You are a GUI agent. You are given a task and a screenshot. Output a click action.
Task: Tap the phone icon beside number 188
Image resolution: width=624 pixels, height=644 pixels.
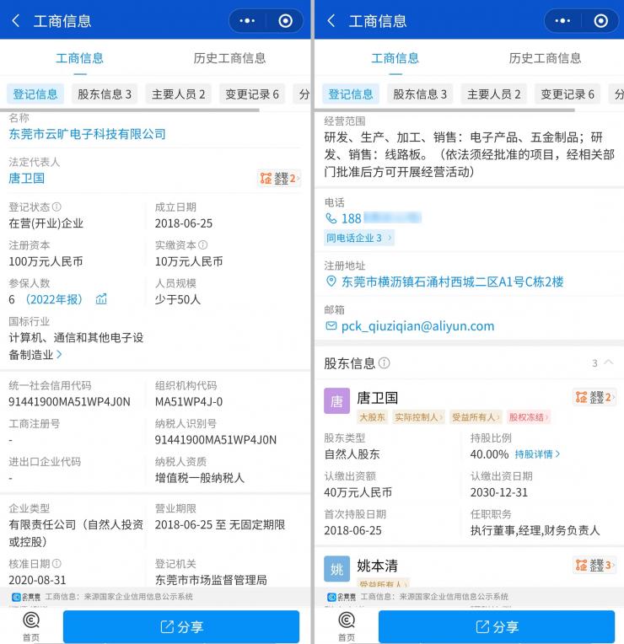click(x=331, y=218)
